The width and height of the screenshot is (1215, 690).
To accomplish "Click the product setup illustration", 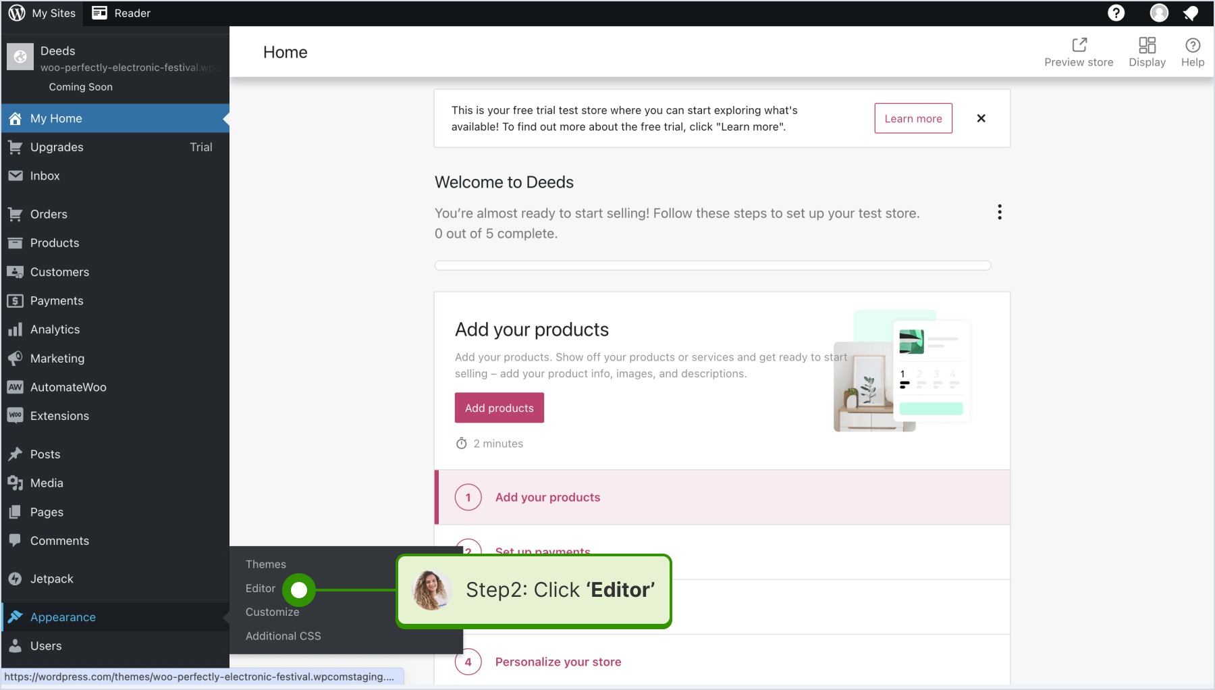I will click(x=902, y=371).
